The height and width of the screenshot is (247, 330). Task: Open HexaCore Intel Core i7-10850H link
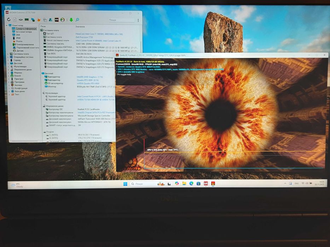(99, 34)
